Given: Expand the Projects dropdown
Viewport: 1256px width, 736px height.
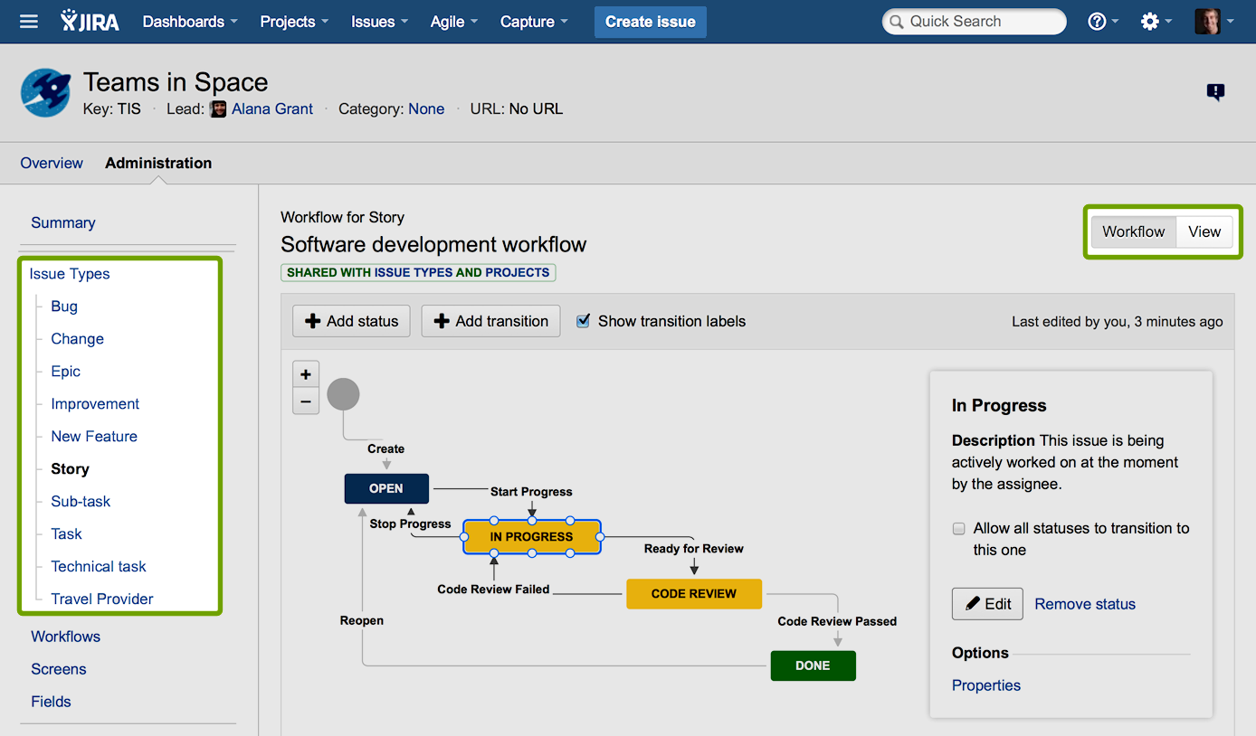Looking at the screenshot, I should tap(294, 22).
